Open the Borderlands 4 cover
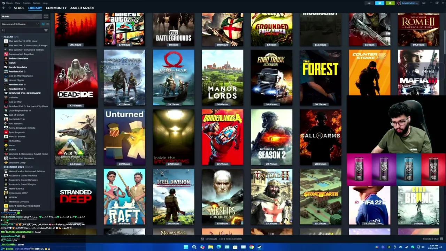This screenshot has height=251, width=446. (222, 137)
